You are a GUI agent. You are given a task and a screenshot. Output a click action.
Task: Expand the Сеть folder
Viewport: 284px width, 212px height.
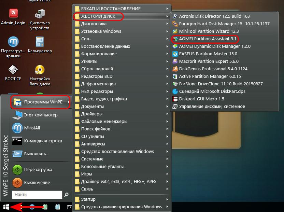[122, 39]
